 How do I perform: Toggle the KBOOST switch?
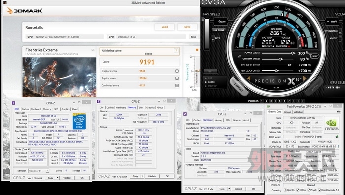(340, 39)
